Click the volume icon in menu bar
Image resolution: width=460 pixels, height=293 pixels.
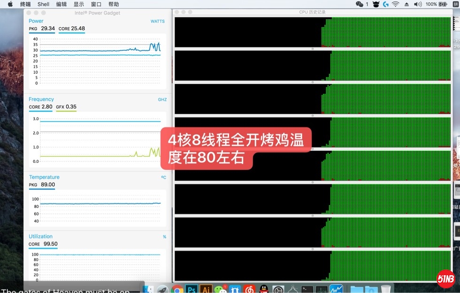pyautogui.click(x=417, y=4)
